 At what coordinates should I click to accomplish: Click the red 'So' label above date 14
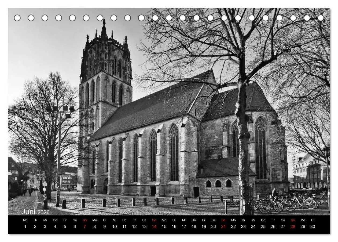(x=154, y=220)
